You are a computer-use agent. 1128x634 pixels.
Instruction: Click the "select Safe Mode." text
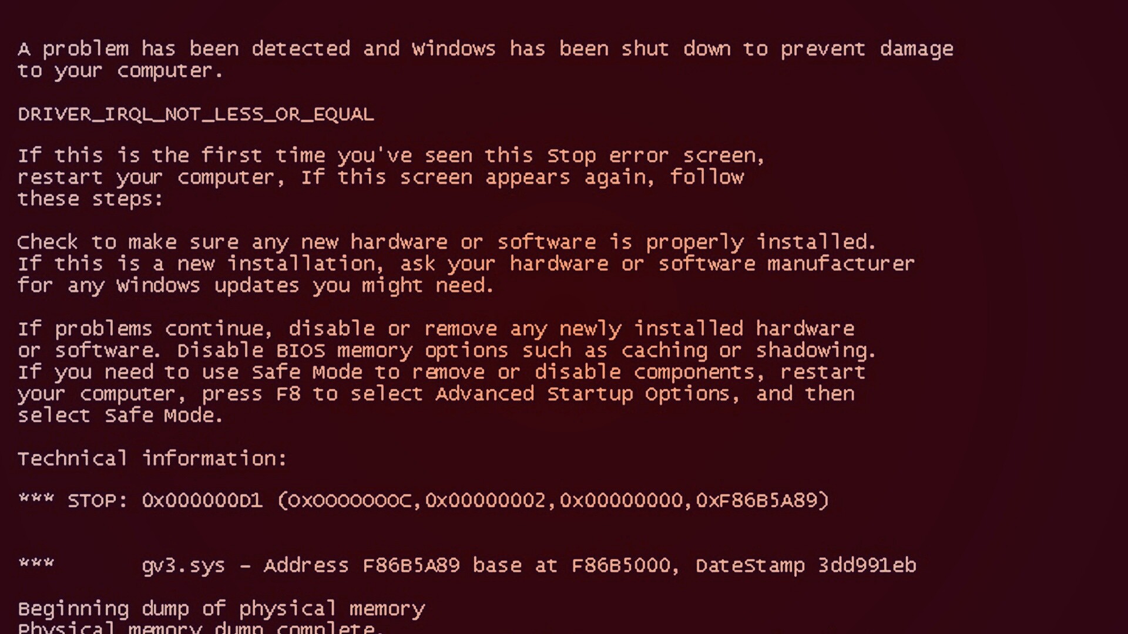(120, 416)
